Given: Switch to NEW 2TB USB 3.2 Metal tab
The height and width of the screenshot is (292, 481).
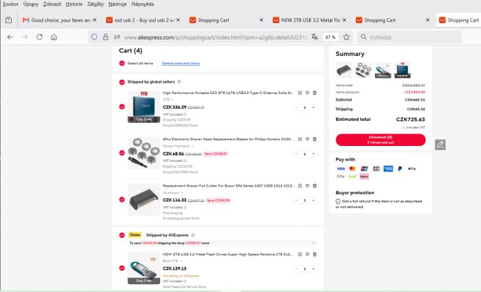Looking at the screenshot, I should click(309, 20).
